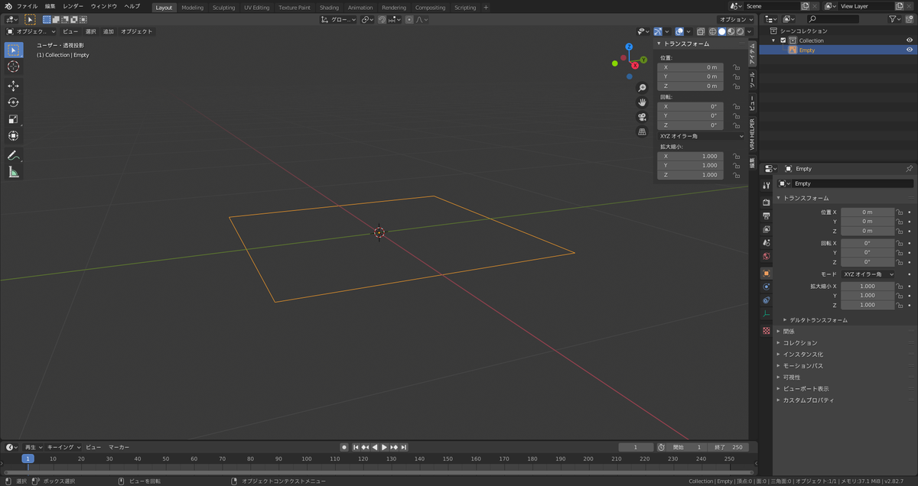Toggle camera view in viewport
Viewport: 918px width, 486px height.
coord(642,117)
